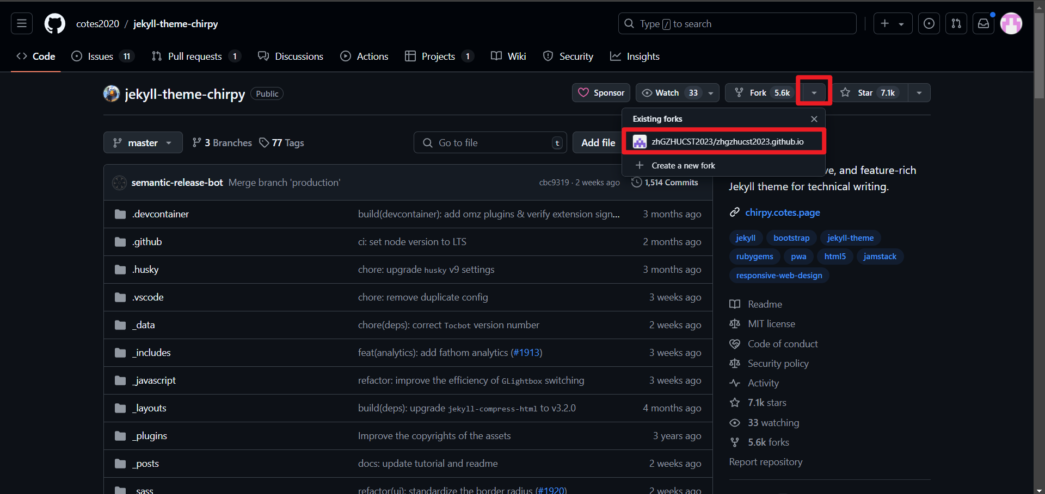Screen dimensions: 1045x494
Task: Expand the Star lists dropdown arrow
Action: [x=919, y=92]
